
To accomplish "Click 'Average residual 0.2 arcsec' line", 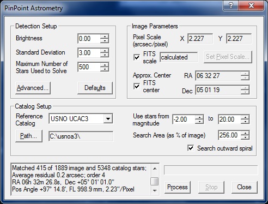I will tap(58, 175).
